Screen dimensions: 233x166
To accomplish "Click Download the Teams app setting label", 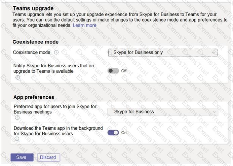I will coord(58,131).
